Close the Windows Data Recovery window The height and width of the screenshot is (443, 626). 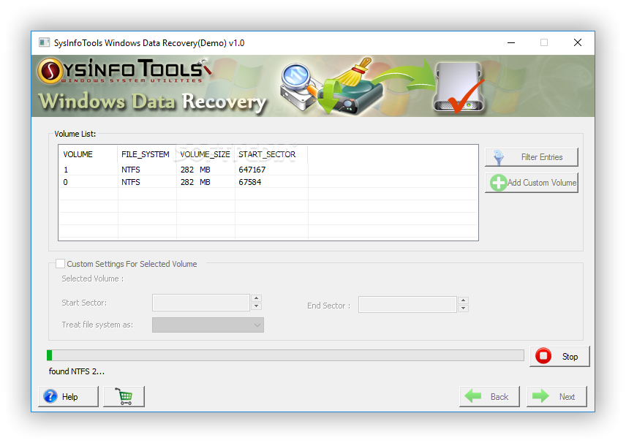tap(577, 42)
